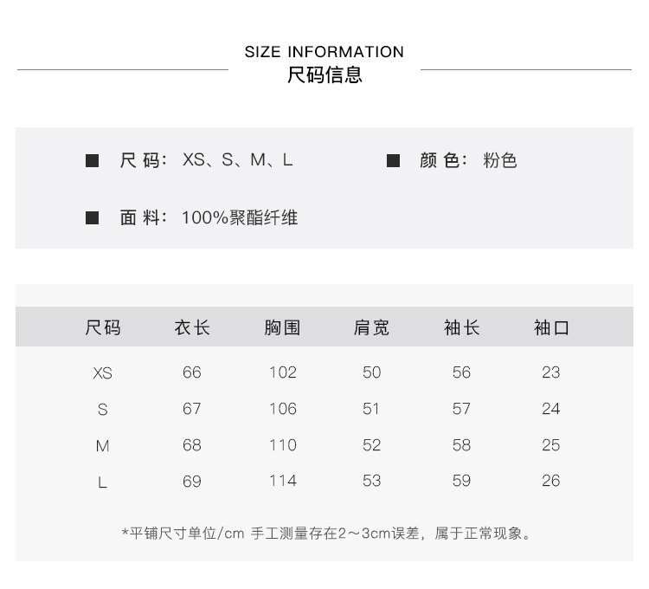Click the XS、S、M、L size list
Image resolution: width=649 pixels, height=589 pixels.
pos(238,161)
